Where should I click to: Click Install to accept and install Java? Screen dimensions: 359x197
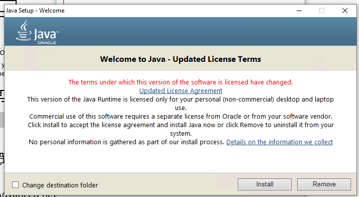click(x=264, y=184)
